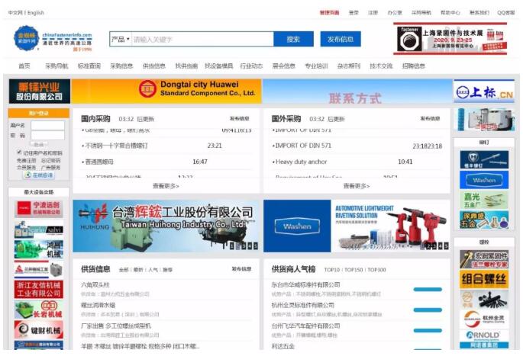Open the ARNOLD logo ad in right sidebar
This screenshot has height=356, width=523.
[x=484, y=338]
